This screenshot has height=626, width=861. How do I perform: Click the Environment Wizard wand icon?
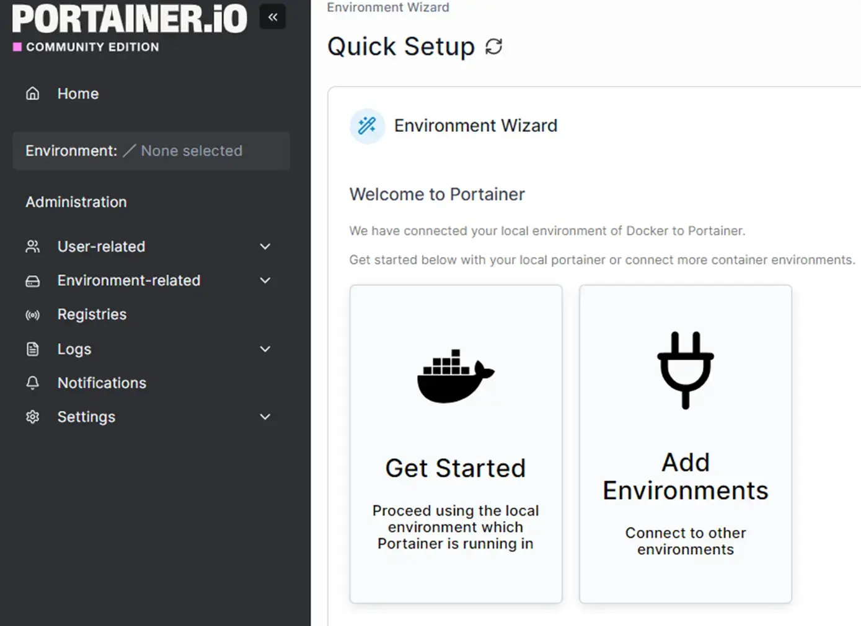click(x=367, y=126)
